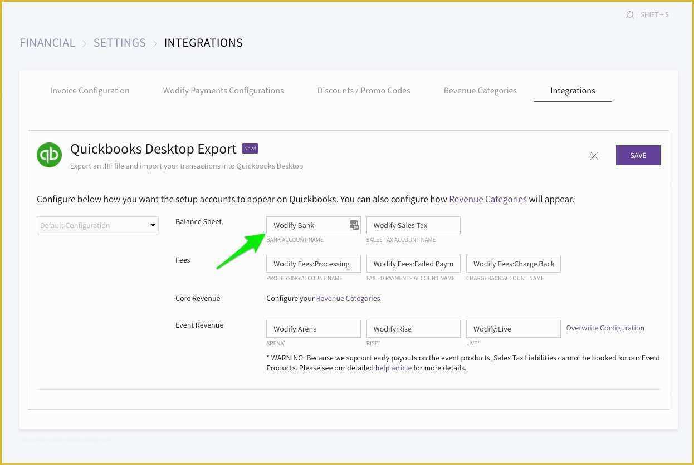Click the PROCESSING ACCOUNT NAME caption
Image resolution: width=694 pixels, height=465 pixels.
point(304,278)
